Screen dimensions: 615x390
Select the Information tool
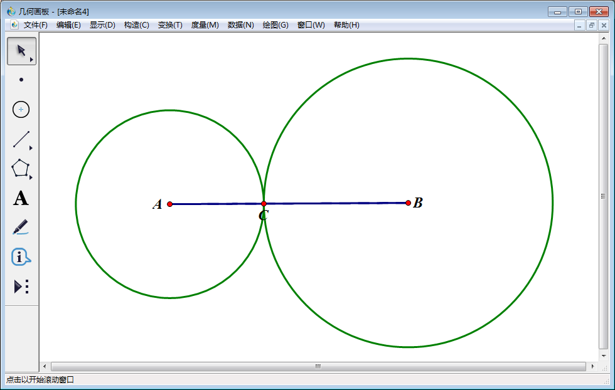21,256
